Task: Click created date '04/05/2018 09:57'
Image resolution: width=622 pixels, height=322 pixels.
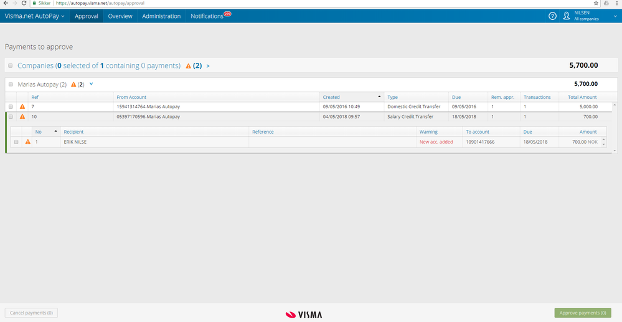Action: [x=341, y=116]
